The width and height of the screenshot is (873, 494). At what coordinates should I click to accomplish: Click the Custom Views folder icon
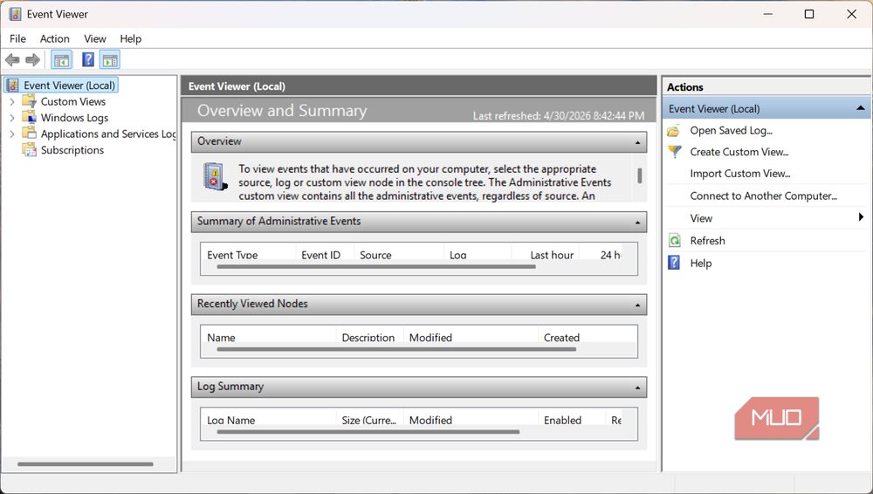pos(29,100)
